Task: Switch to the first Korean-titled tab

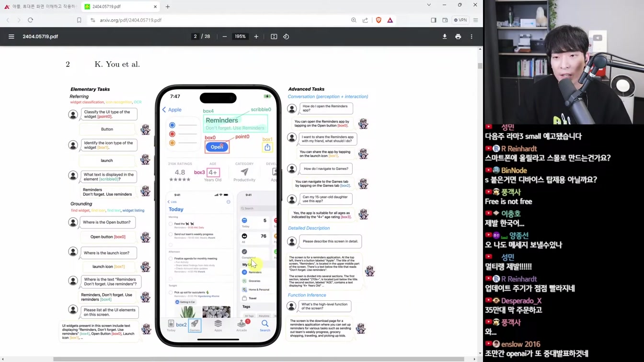Action: point(40,7)
